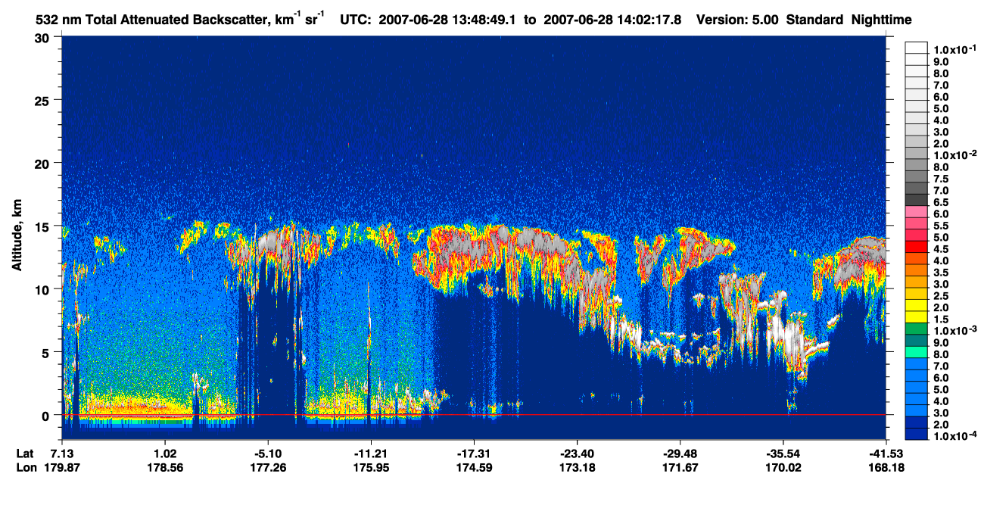Click the colorbar label 2.5
Image resolution: width=984 pixels, height=505 pixels.
pos(940,296)
